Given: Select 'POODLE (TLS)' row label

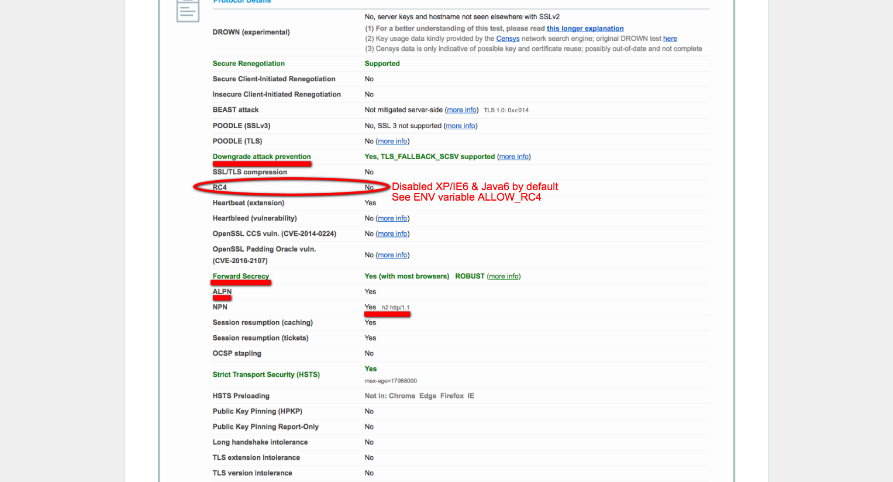Looking at the screenshot, I should point(237,141).
